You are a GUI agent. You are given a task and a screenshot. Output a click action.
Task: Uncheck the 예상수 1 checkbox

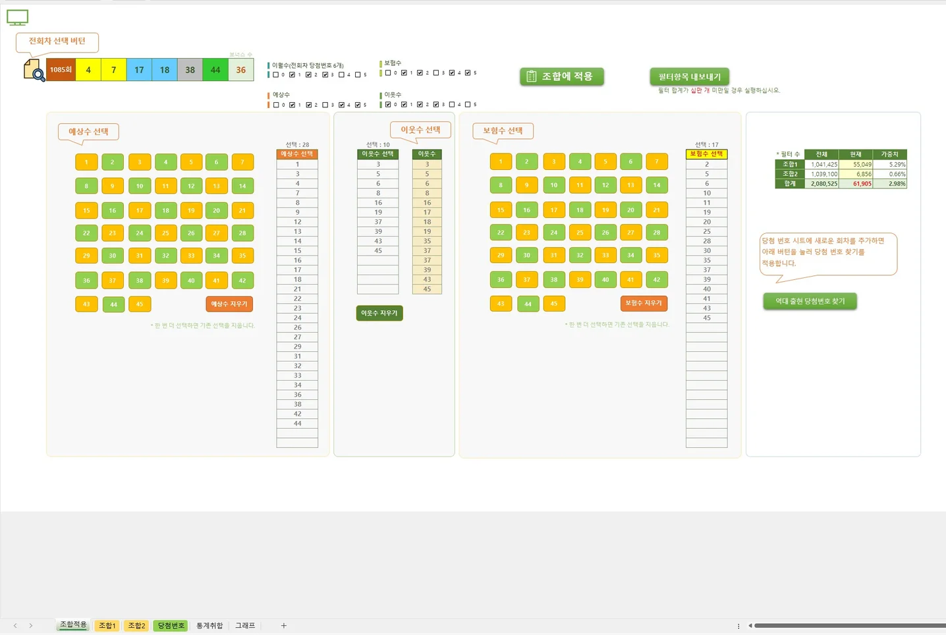coord(292,105)
